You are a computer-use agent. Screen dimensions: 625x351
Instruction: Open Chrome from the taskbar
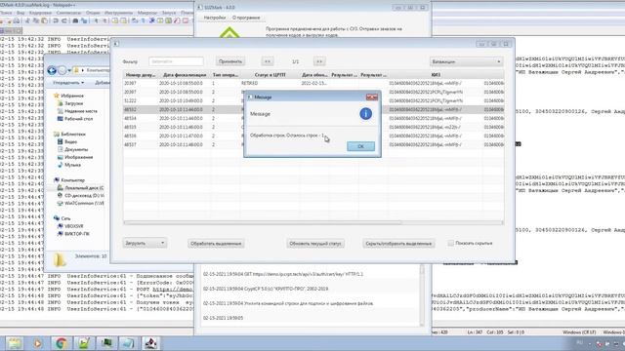[61, 343]
